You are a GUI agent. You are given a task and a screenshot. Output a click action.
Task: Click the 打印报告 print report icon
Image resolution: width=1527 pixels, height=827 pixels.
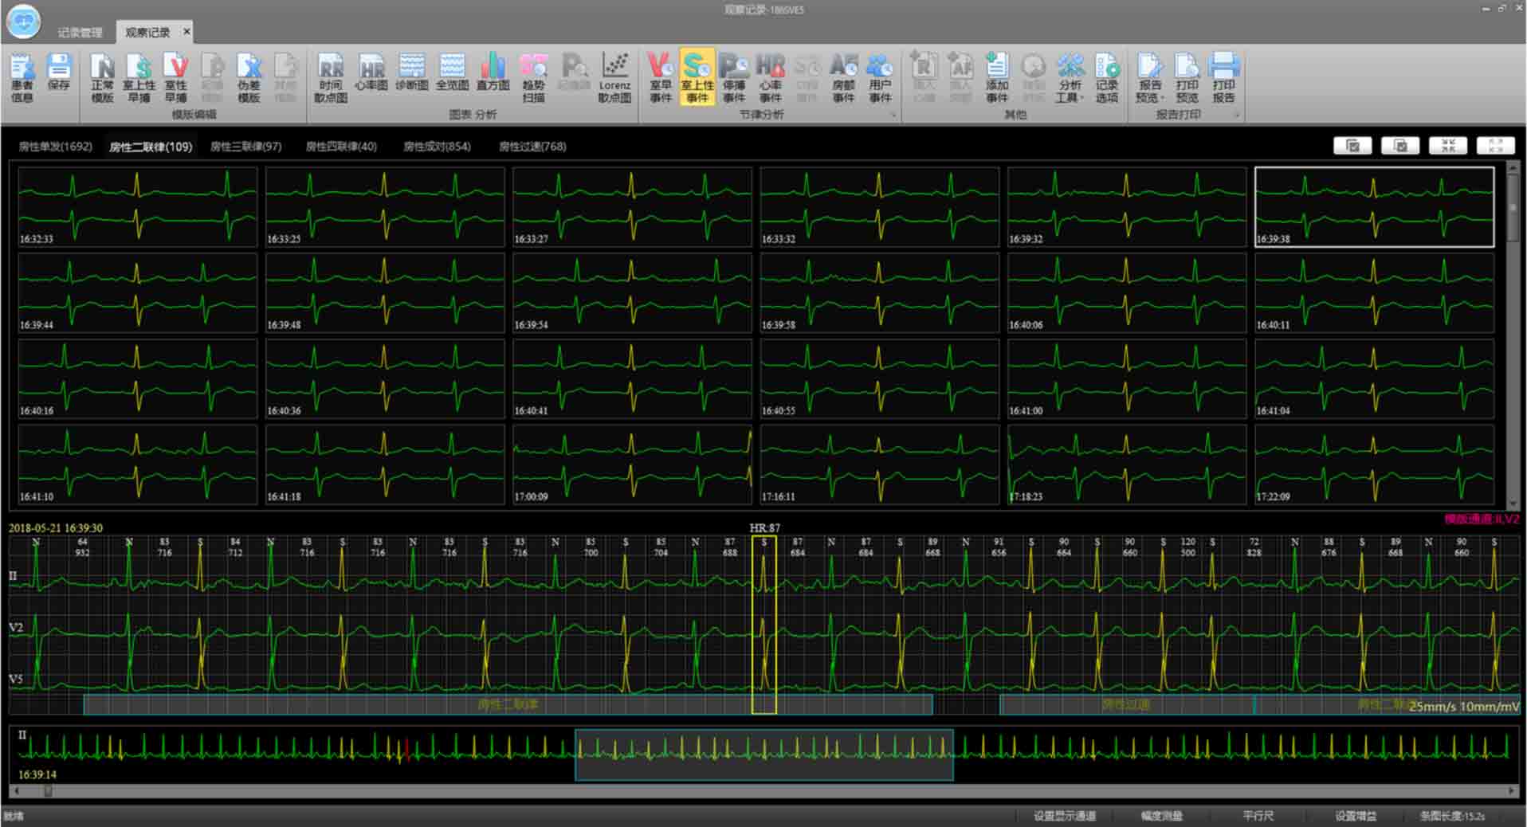1223,77
